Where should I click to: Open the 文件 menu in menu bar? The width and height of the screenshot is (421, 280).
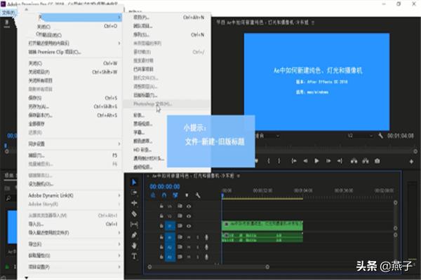(x=8, y=12)
